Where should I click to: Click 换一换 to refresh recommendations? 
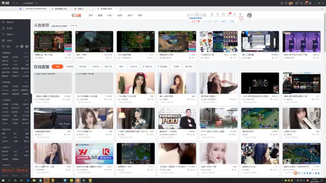pyautogui.click(x=74, y=26)
